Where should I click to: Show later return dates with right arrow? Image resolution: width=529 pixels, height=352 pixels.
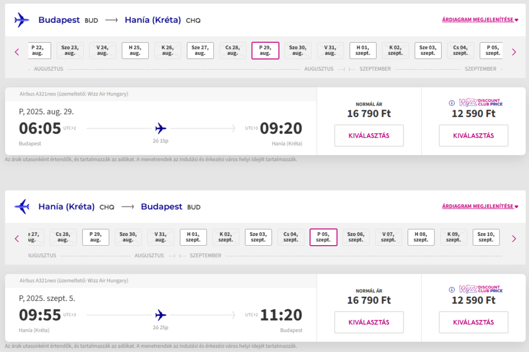(514, 238)
